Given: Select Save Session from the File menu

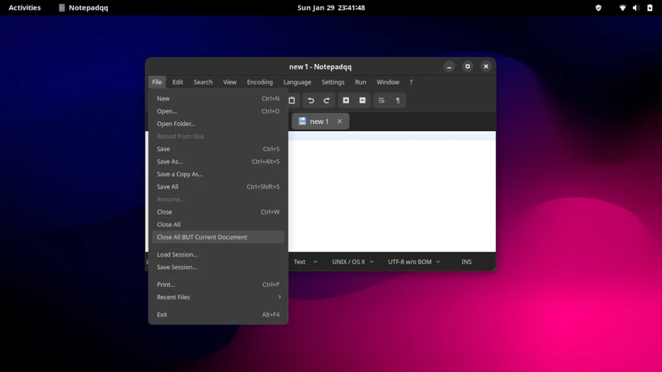Looking at the screenshot, I should point(176,267).
